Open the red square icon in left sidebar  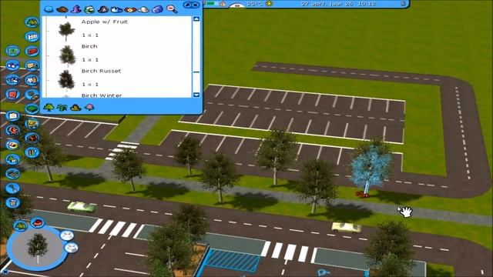point(12,94)
